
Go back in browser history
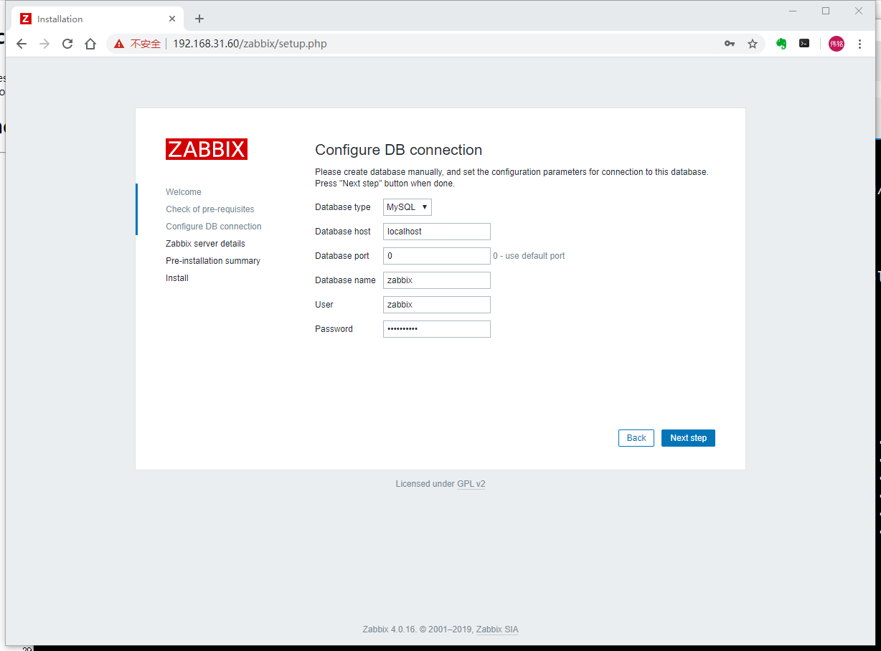(x=22, y=44)
